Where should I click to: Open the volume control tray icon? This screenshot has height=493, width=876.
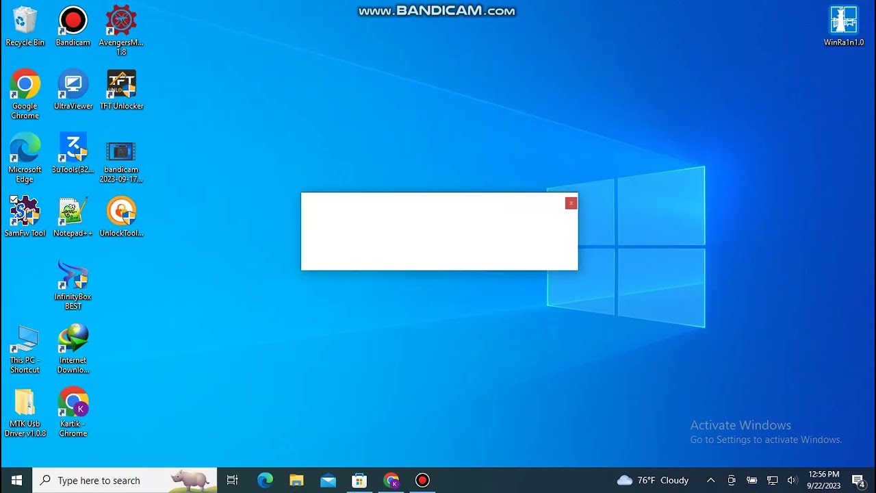point(793,480)
